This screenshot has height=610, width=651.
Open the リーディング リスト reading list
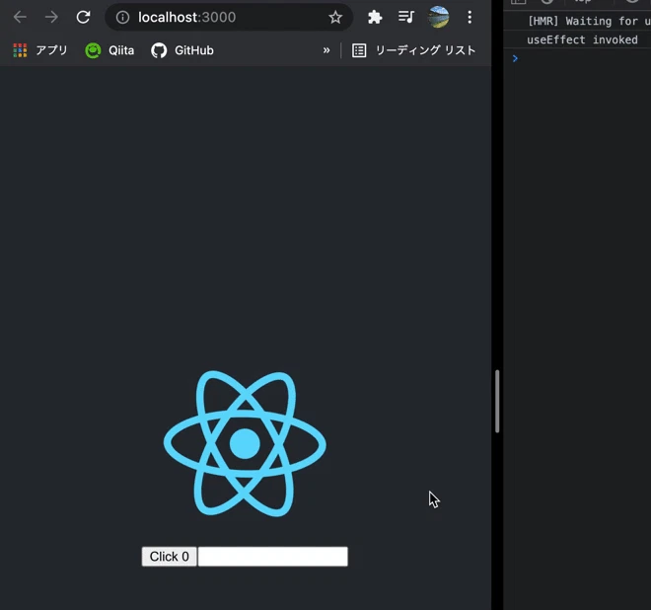[x=413, y=50]
